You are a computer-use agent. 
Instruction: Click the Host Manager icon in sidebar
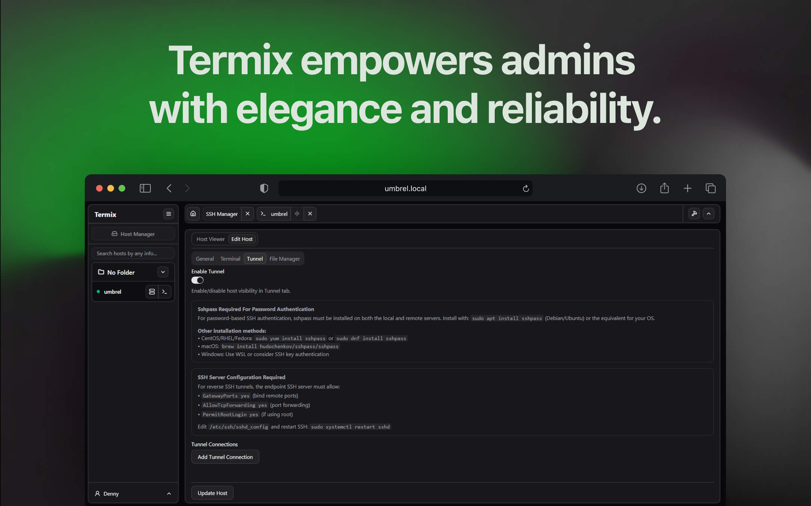coord(115,234)
